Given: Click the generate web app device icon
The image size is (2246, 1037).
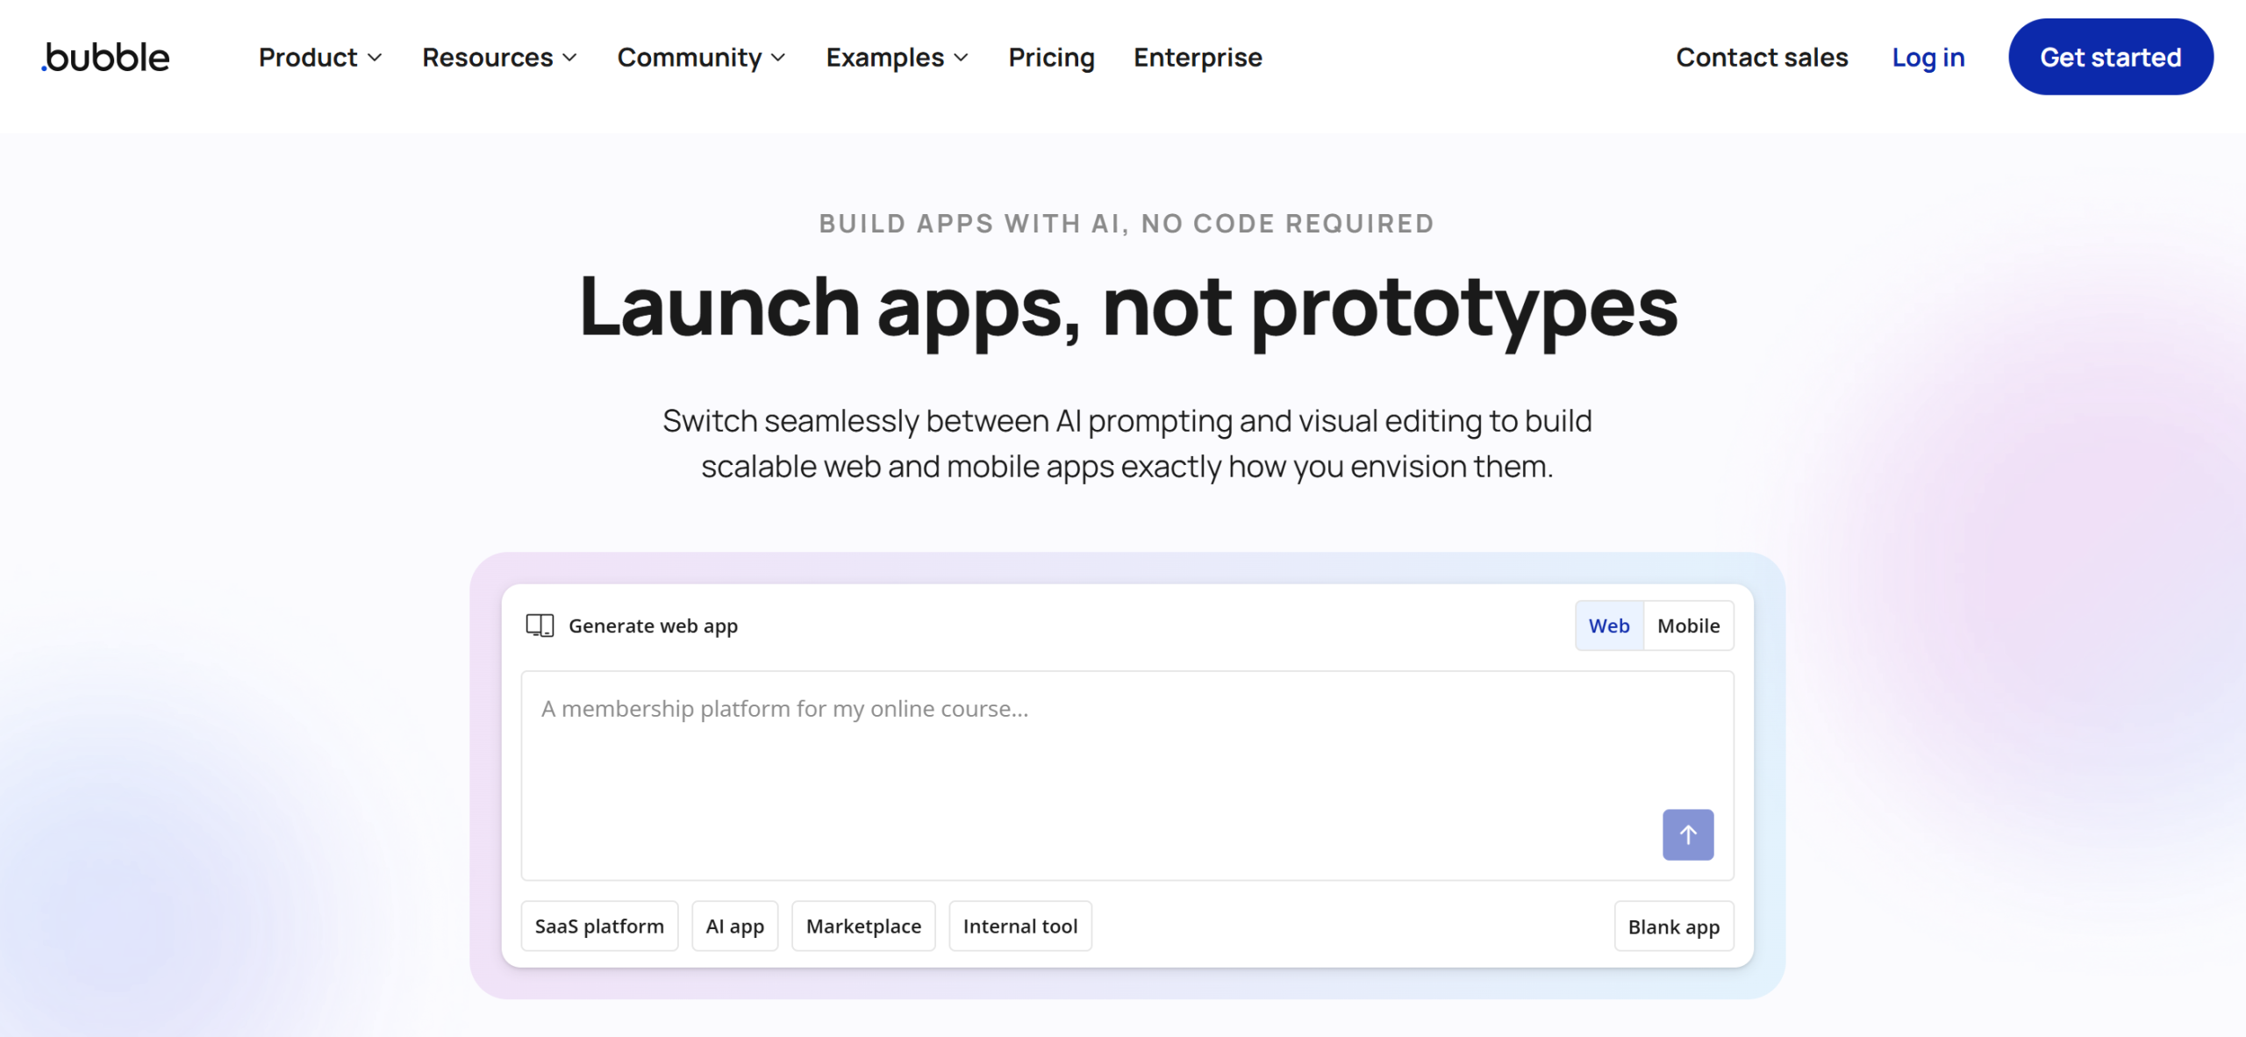Looking at the screenshot, I should point(540,626).
